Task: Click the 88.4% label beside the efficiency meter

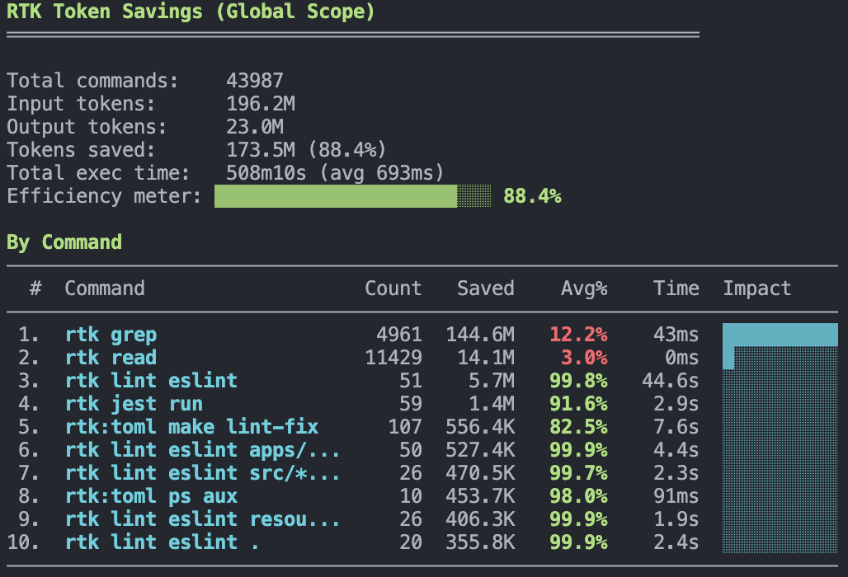Action: pos(532,196)
